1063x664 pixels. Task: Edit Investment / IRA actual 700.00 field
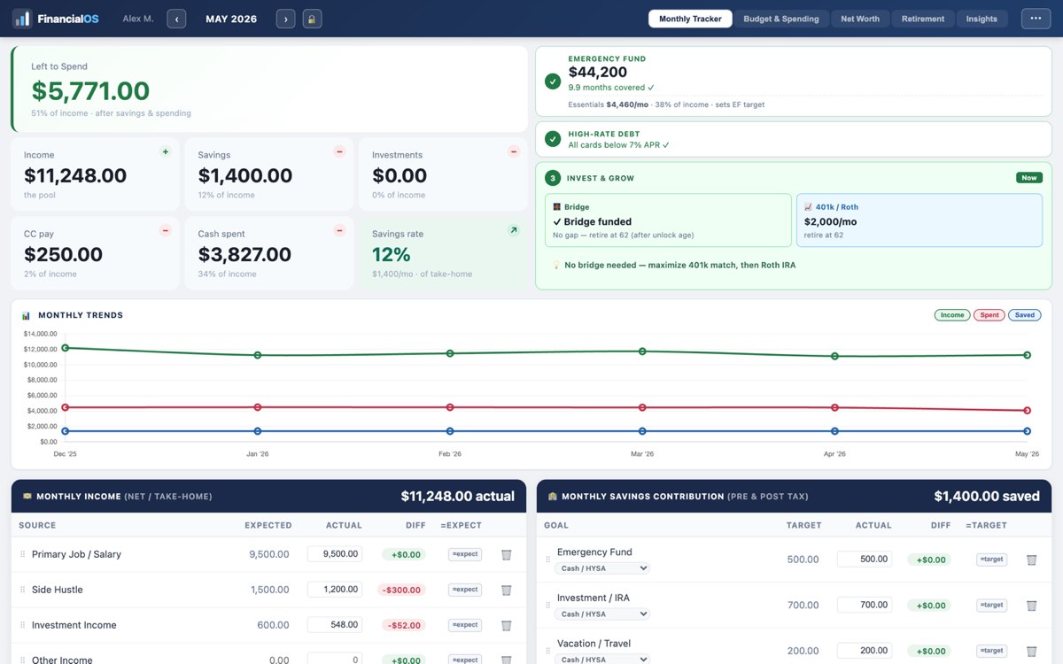tap(865, 606)
